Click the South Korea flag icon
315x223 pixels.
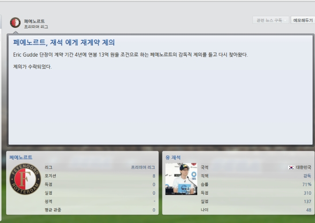click(x=291, y=167)
